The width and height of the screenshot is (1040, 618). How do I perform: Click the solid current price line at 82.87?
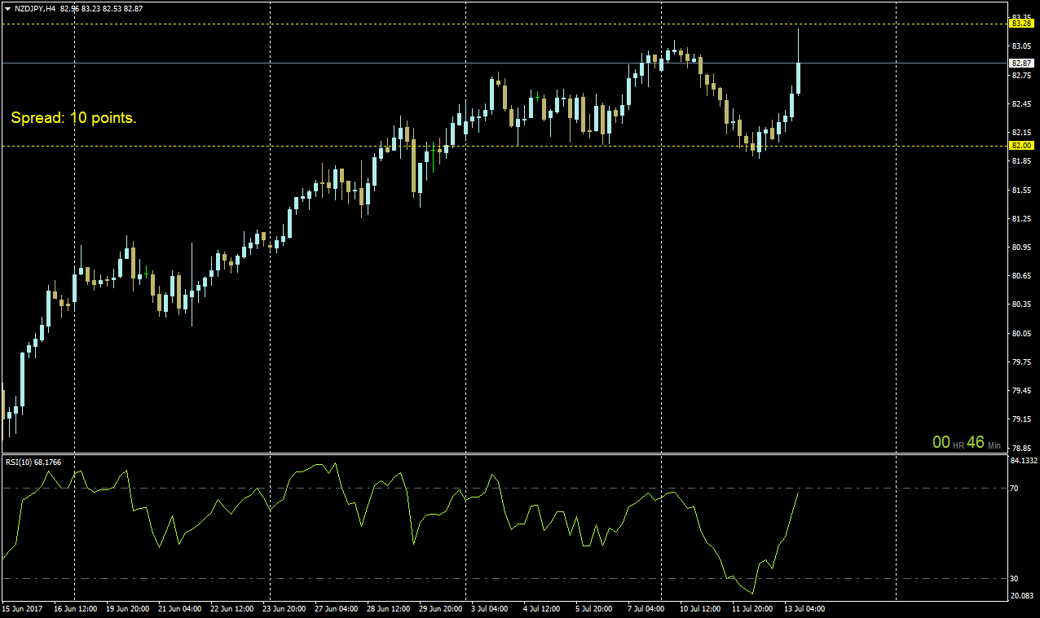503,63
